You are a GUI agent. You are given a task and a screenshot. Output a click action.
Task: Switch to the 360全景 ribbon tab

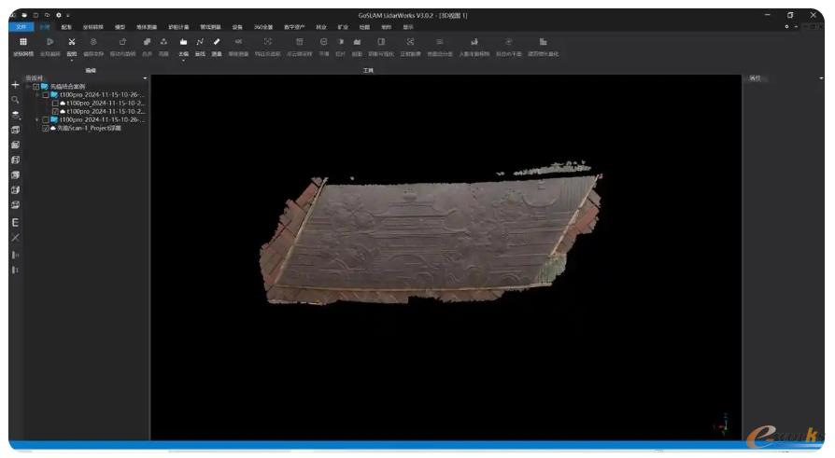[x=263, y=27]
